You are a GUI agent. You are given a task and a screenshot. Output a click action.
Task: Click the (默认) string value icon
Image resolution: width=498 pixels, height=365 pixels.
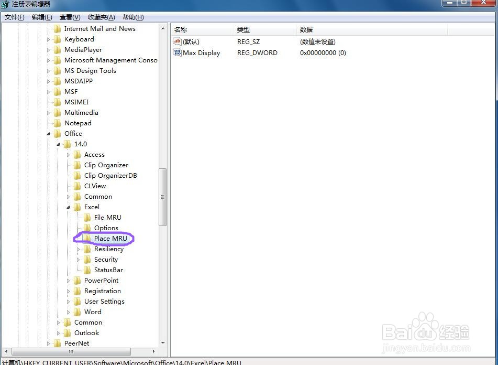(x=177, y=41)
